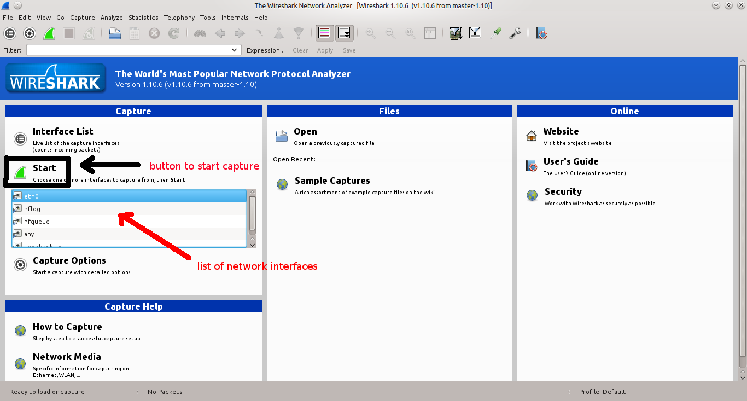Select the 'any' interface row

(x=129, y=234)
